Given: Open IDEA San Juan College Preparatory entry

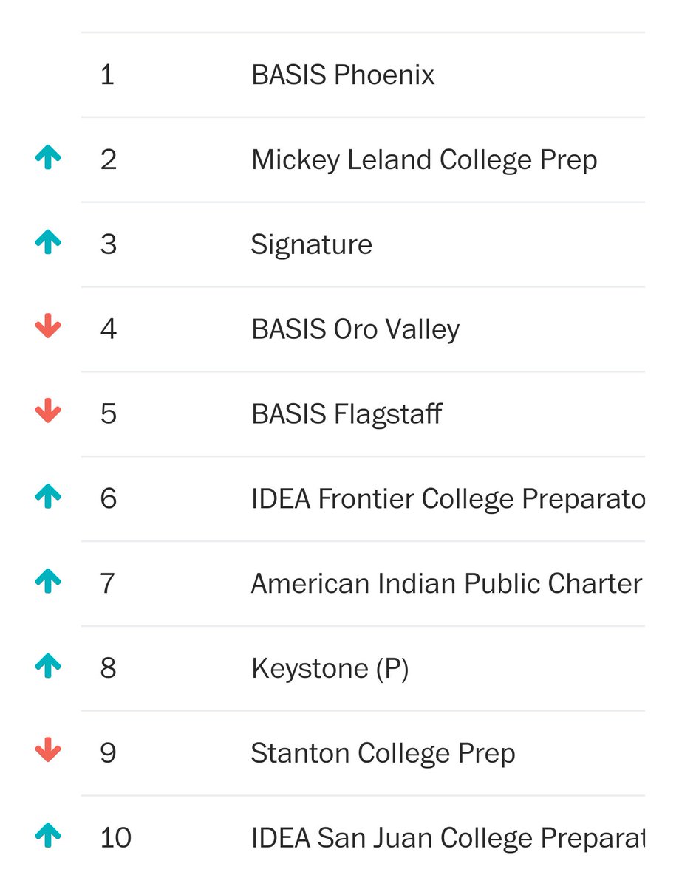Looking at the screenshot, I should coord(448,839).
